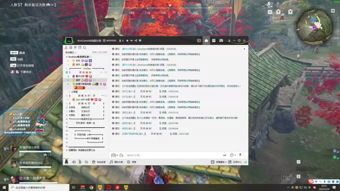Click the record button in bottom bar
The height and width of the screenshot is (191, 340).
[x=132, y=162]
